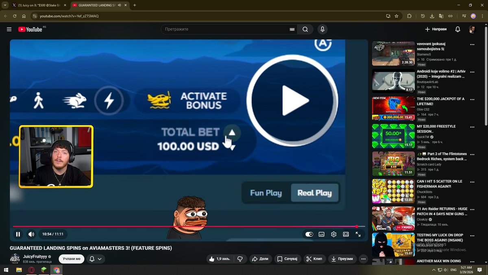Image resolution: width=488 pixels, height=275 pixels.
Task: Open the YouTube hamburger guide menu
Action: 9,29
